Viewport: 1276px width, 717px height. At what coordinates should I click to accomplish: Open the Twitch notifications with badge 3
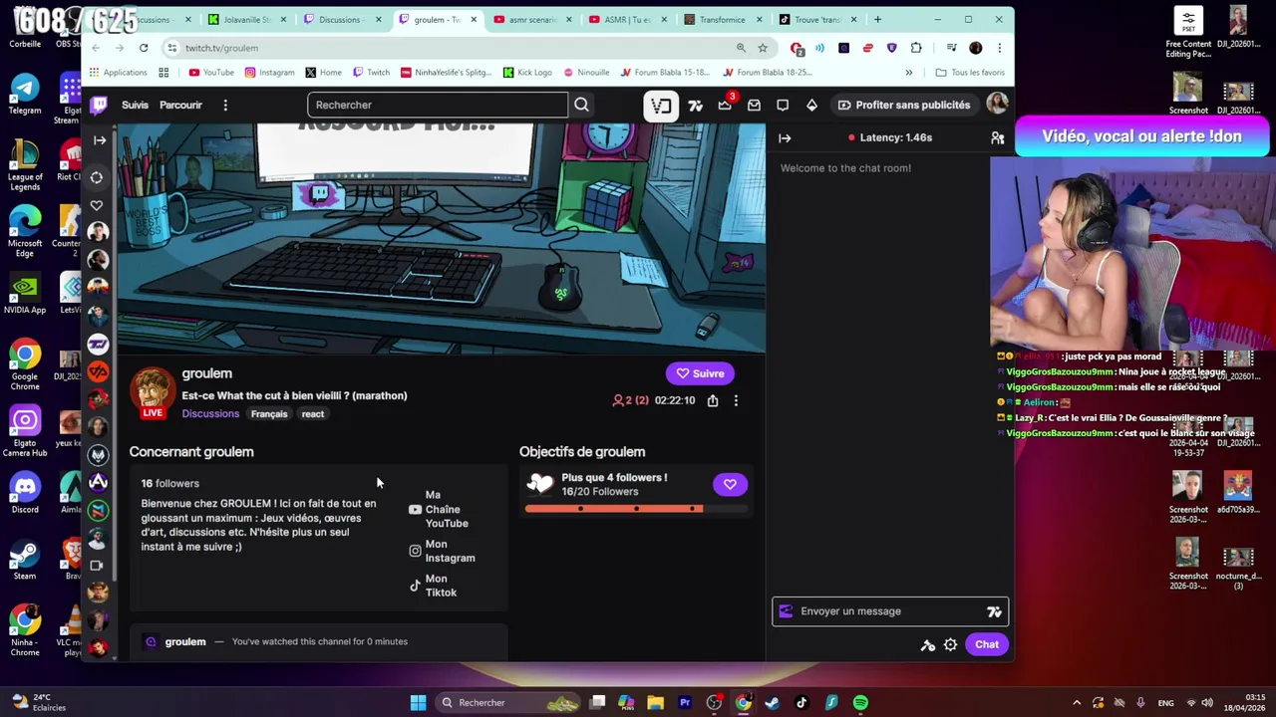point(725,105)
